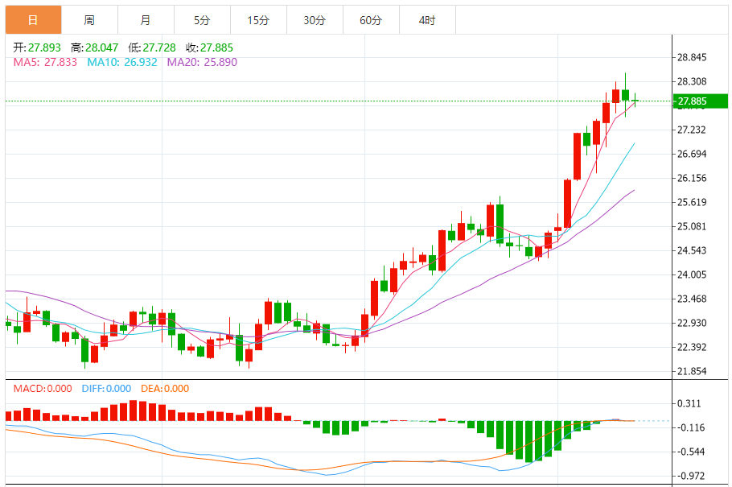The width and height of the screenshot is (732, 487).
Task: Click the 0.311 MACD axis label
Action: click(x=689, y=404)
